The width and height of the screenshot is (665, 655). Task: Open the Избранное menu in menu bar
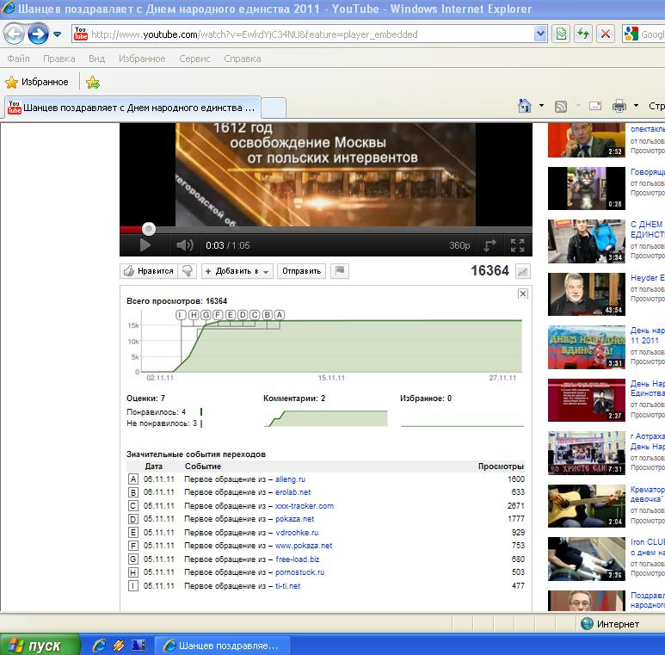click(142, 59)
